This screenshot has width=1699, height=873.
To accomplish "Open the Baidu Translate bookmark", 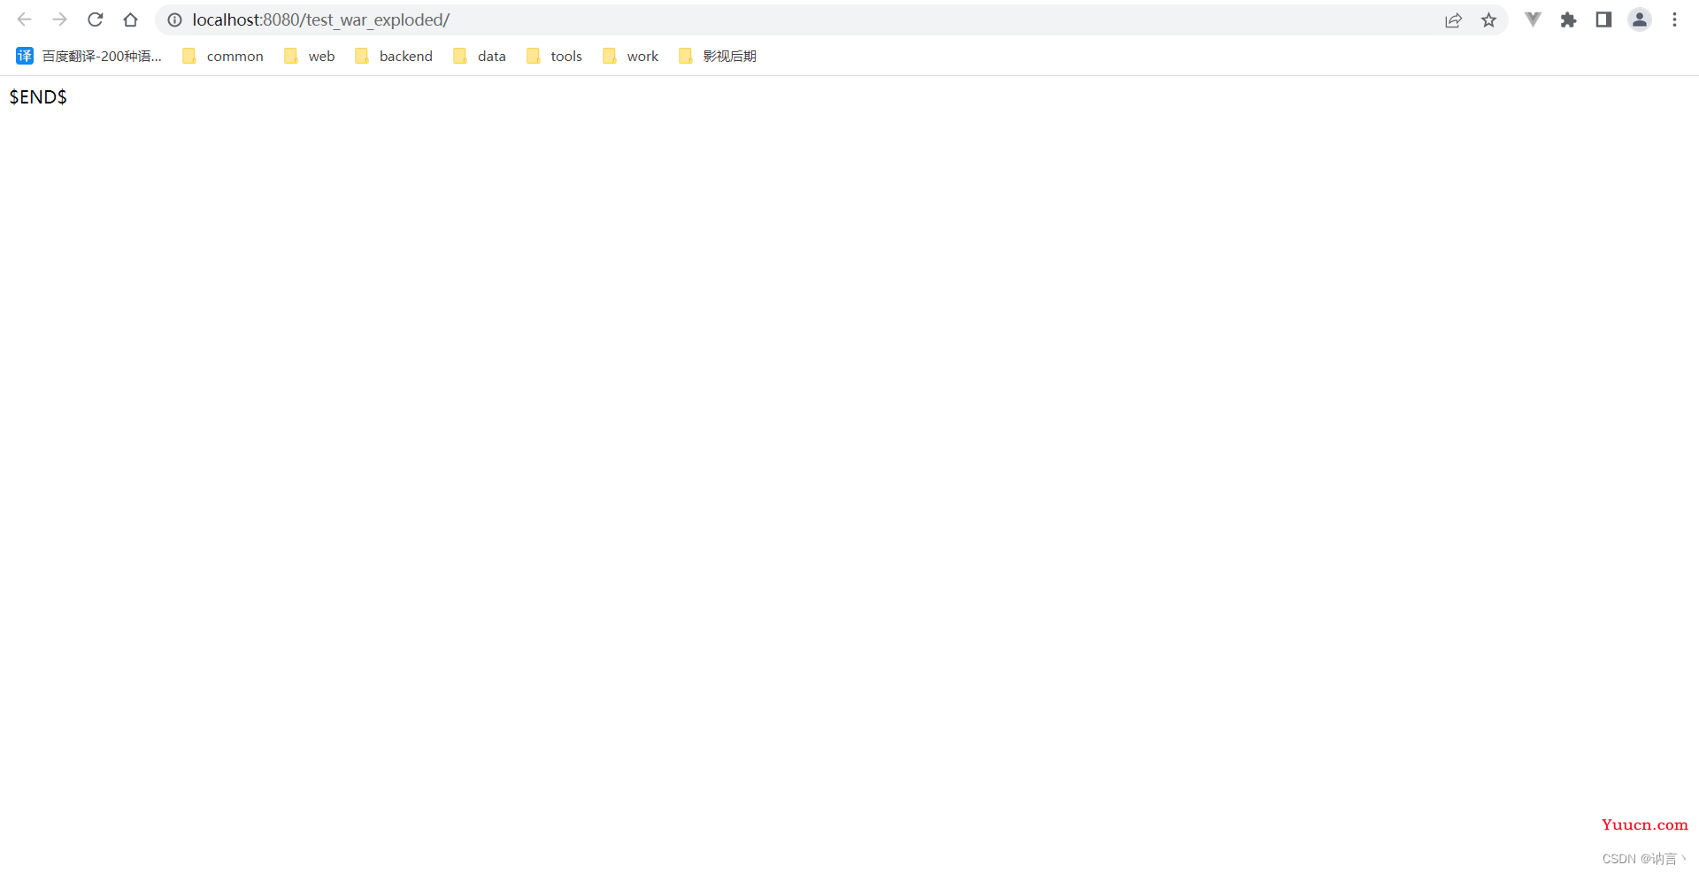I will coord(88,56).
